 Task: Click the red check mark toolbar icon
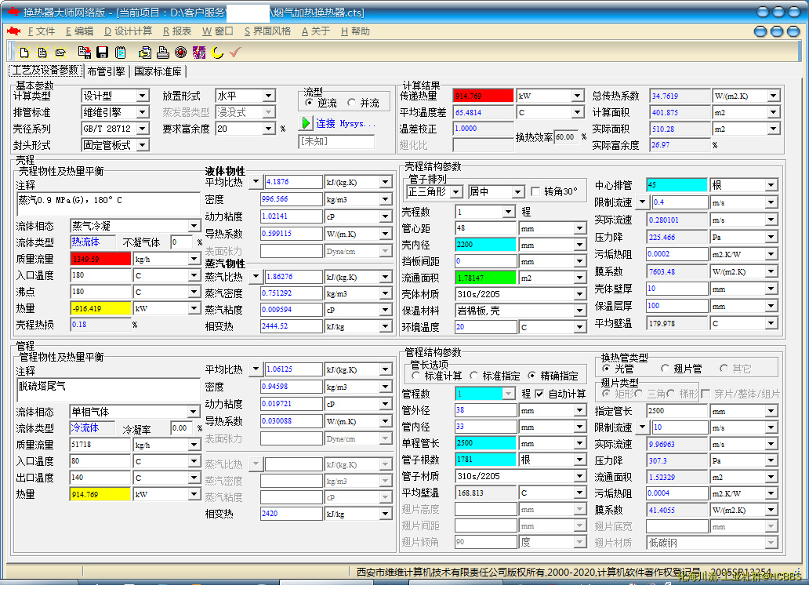coord(235,52)
